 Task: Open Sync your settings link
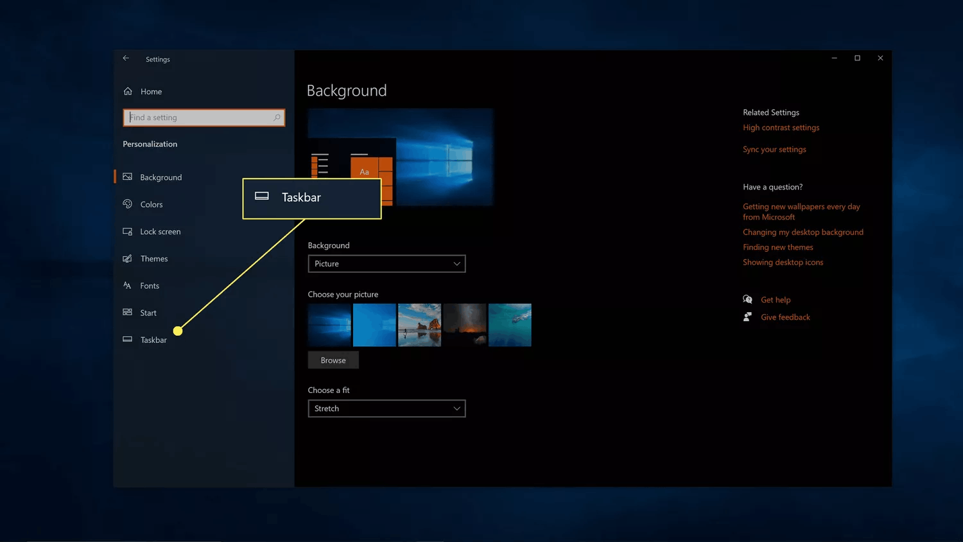point(774,149)
